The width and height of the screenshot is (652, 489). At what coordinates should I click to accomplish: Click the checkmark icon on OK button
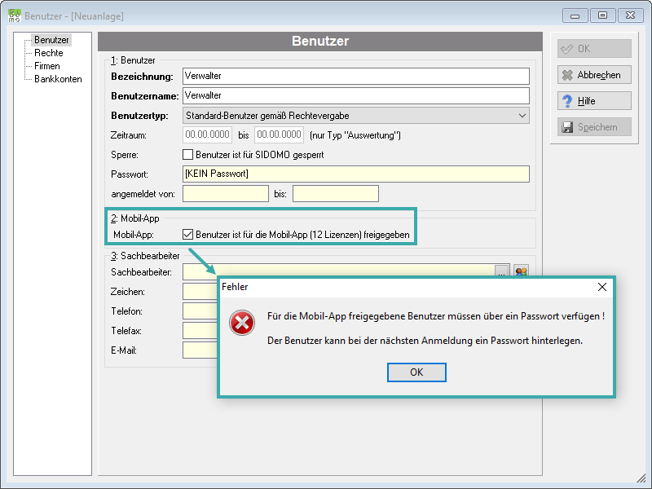[x=566, y=49]
